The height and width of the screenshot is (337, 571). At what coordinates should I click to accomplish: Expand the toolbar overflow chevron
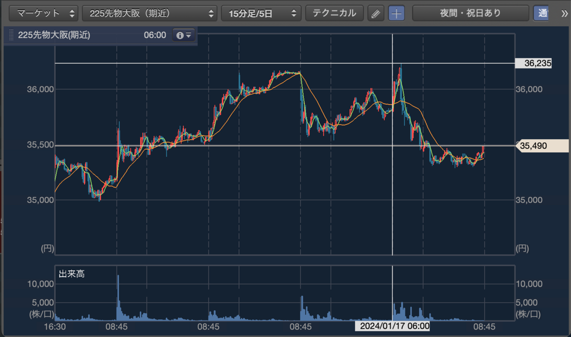564,13
